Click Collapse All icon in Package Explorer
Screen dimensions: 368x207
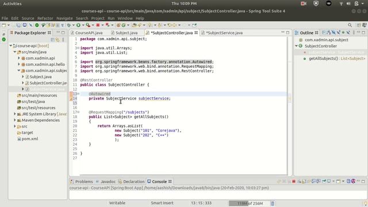[x=52, y=40]
